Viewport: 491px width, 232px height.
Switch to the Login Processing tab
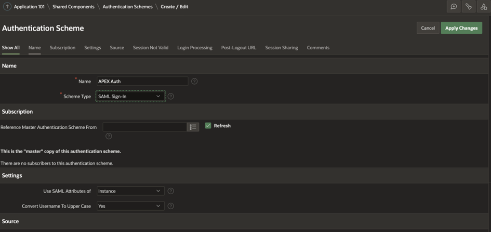tap(194, 48)
